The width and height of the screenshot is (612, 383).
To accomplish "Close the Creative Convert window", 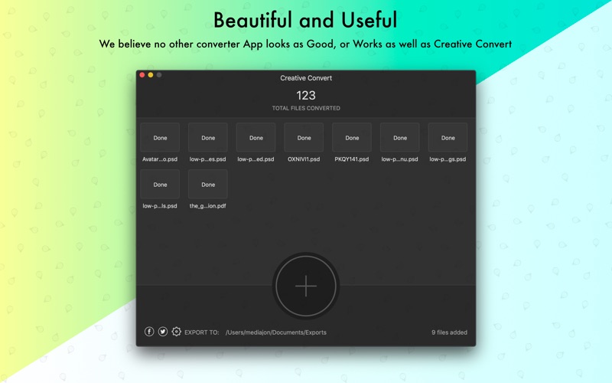I will (x=142, y=74).
